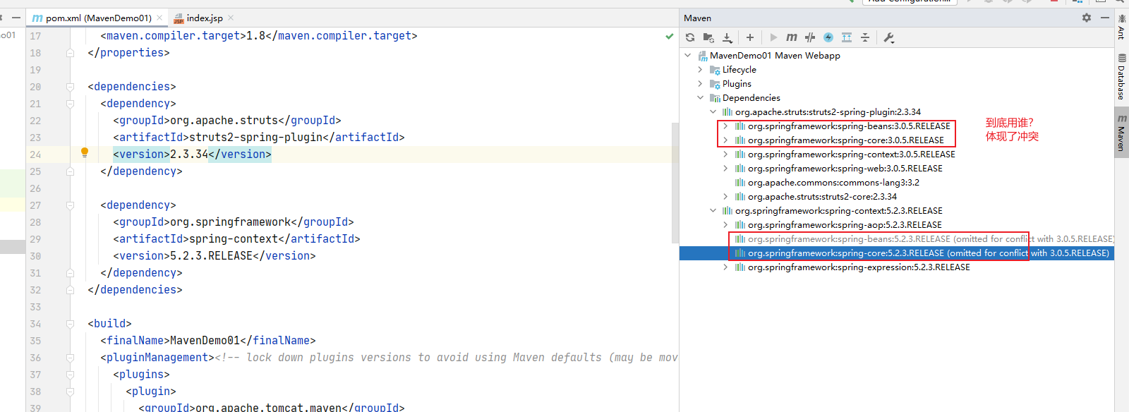This screenshot has width=1129, height=412.
Task: Collapse MavenDemo01 Maven Webapp node
Action: [x=687, y=55]
